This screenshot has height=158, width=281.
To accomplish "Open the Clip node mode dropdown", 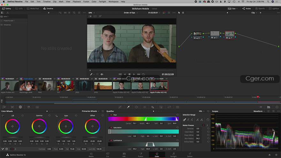I will coord(254,13).
